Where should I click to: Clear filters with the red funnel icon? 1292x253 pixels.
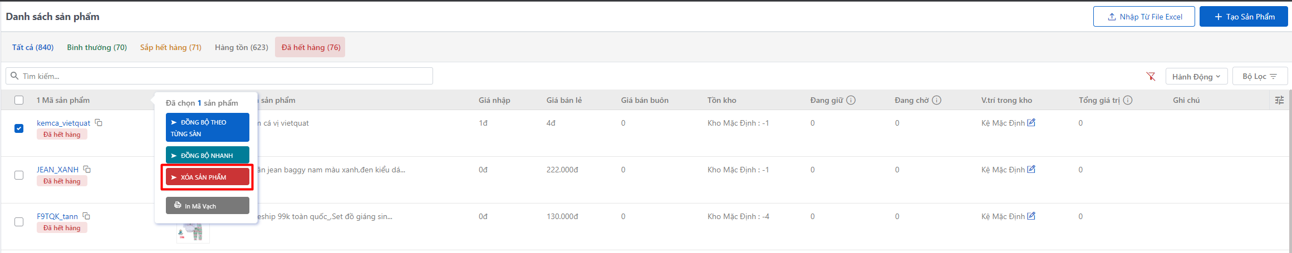[x=1151, y=76]
